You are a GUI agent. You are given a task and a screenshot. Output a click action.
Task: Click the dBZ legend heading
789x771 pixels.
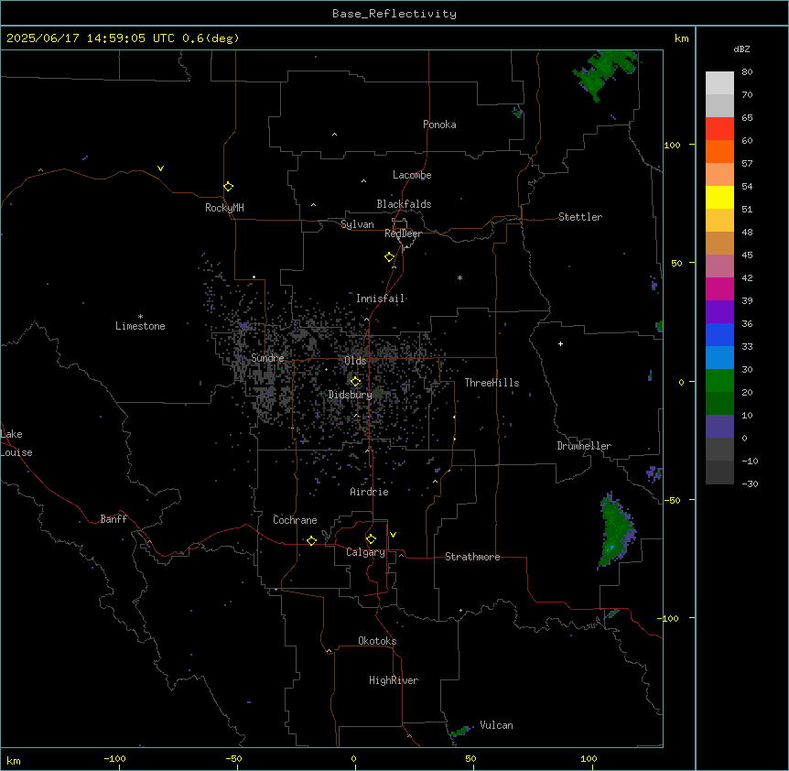coord(741,49)
